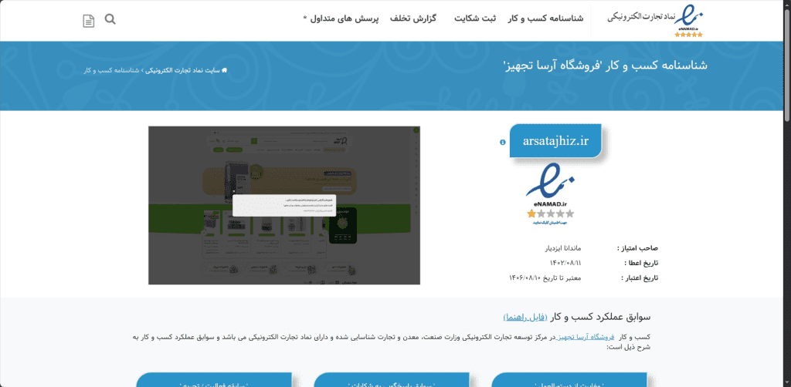The height and width of the screenshot is (387, 791).
Task: Click the arsatajhiz.ir domain button
Action: point(555,141)
